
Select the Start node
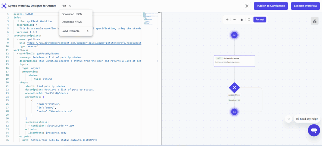[x=234, y=35]
